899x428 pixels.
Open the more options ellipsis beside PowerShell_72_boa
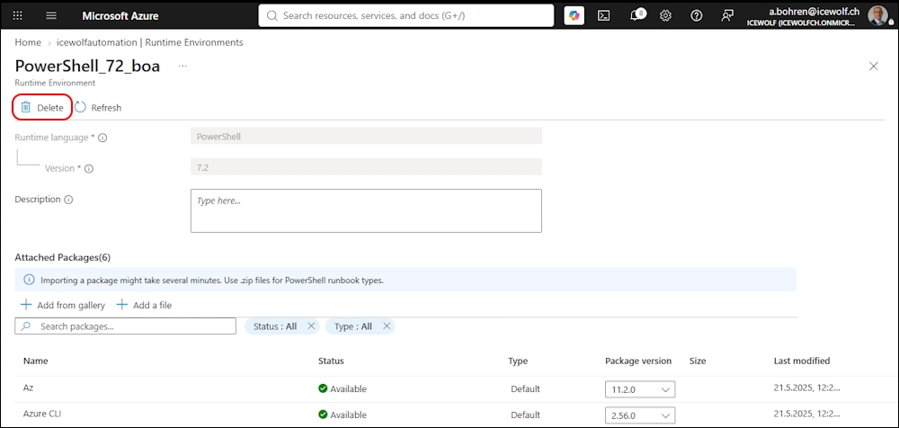pos(182,66)
